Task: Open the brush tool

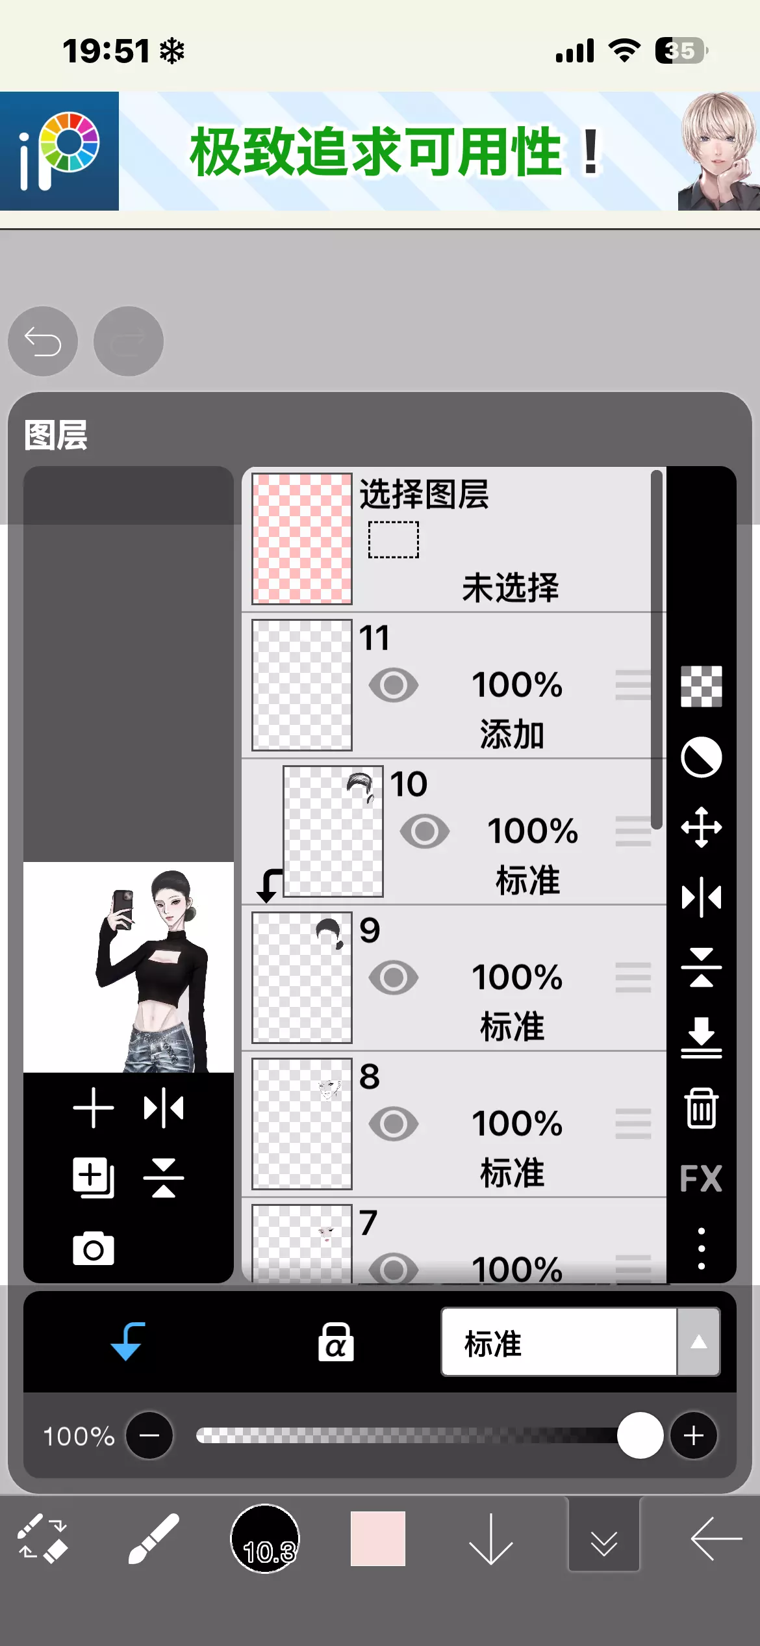Action: pyautogui.click(x=153, y=1539)
